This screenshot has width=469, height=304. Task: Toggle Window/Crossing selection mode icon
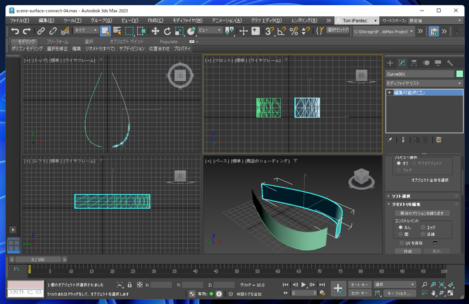[141, 31]
